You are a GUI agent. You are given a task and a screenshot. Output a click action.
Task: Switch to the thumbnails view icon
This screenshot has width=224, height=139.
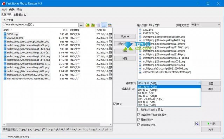point(110,25)
